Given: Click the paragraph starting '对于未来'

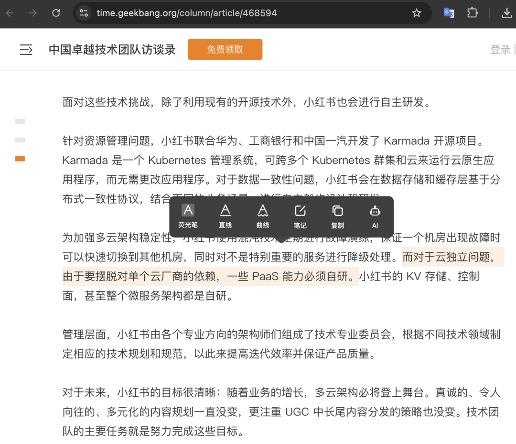Looking at the screenshot, I should coord(281,412).
